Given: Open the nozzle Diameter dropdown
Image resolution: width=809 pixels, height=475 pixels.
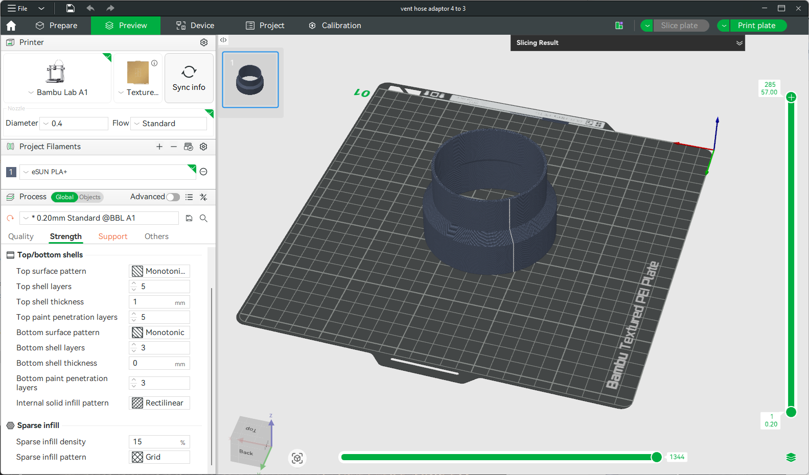Looking at the screenshot, I should point(75,124).
